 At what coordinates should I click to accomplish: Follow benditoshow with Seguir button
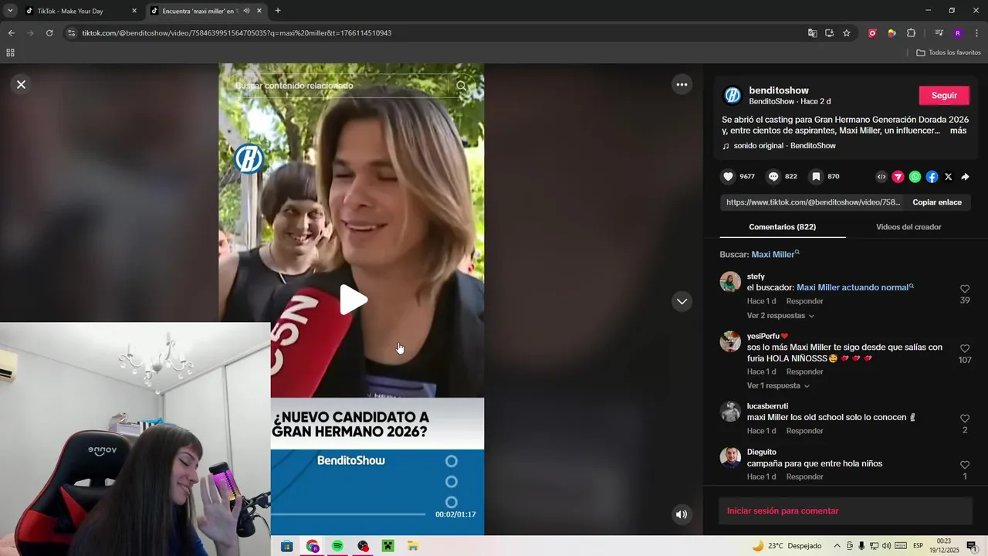click(943, 95)
